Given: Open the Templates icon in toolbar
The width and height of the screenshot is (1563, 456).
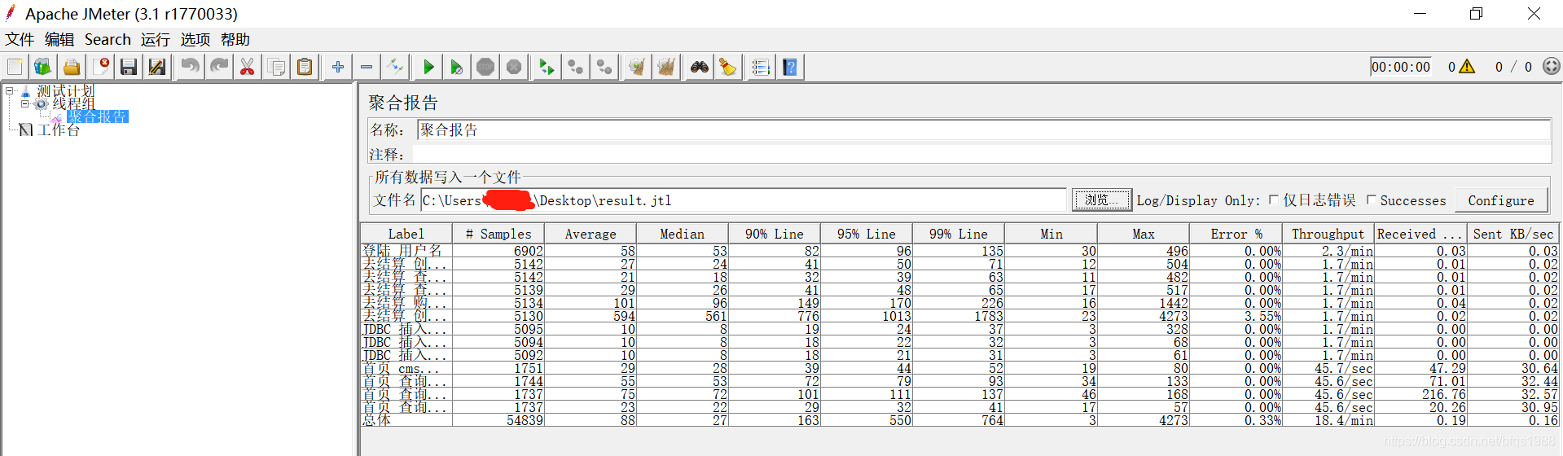Looking at the screenshot, I should (43, 67).
